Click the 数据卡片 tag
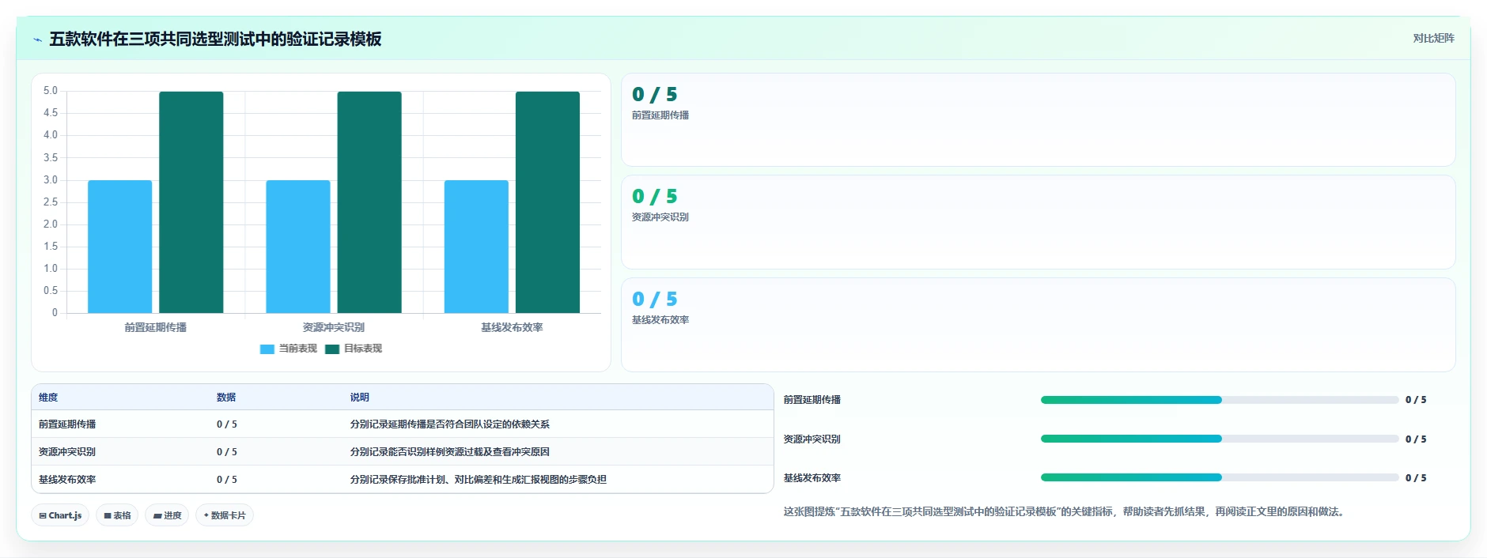This screenshot has width=1487, height=558. point(225,515)
